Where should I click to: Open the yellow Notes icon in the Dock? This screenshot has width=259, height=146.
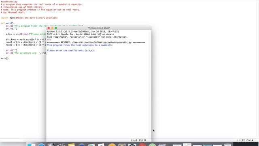pos(71,145)
